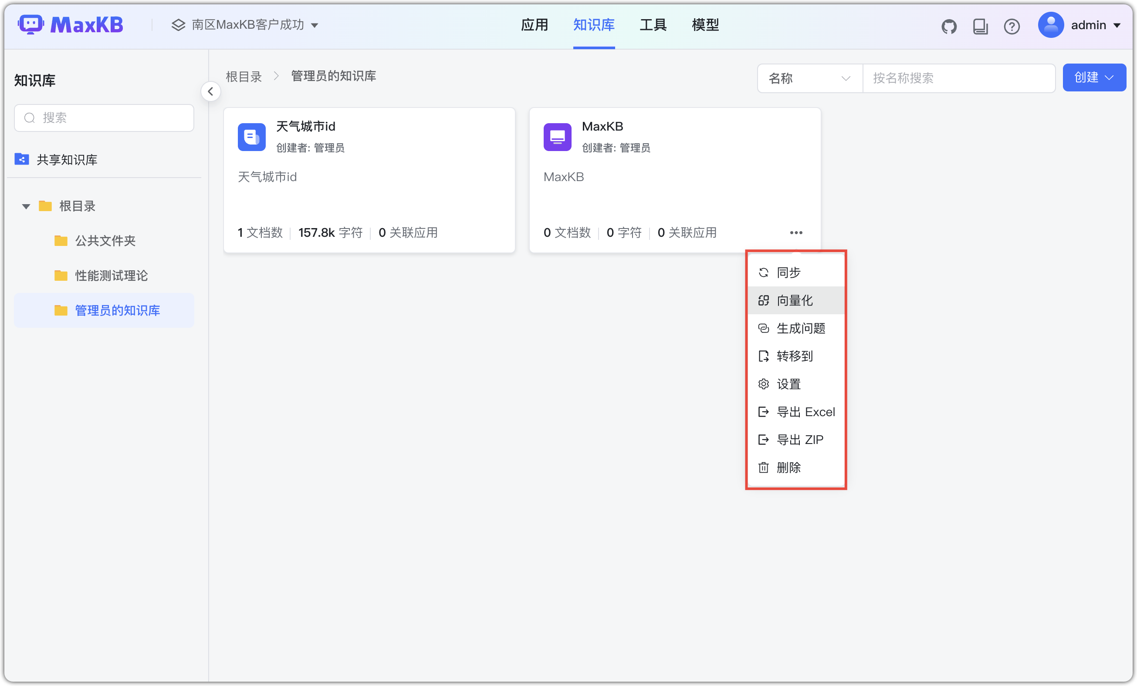Click the shared knowledge base folder icon
1137x686 pixels.
(22, 159)
